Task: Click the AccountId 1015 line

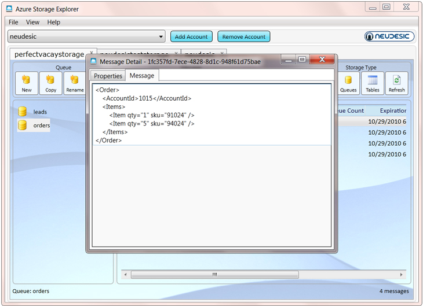Action: click(x=147, y=98)
